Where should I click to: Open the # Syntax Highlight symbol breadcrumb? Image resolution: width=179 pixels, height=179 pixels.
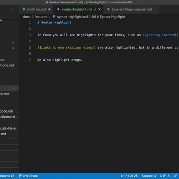click(111, 17)
